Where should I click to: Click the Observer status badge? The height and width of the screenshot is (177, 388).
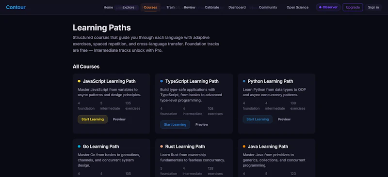tap(328, 7)
